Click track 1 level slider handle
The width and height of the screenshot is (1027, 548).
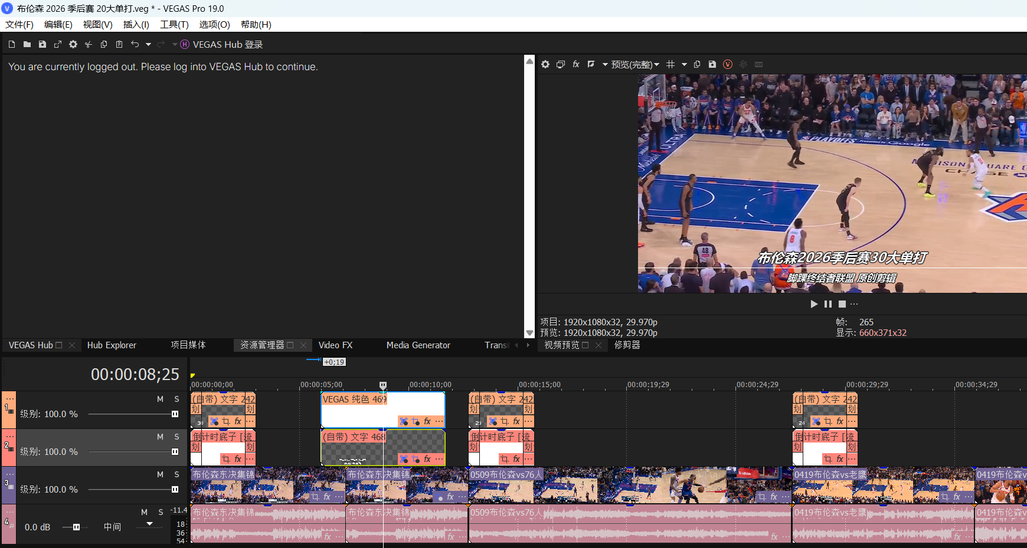point(175,414)
